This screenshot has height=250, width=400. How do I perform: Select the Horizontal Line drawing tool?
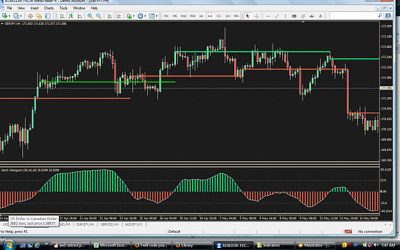(x=268, y=16)
